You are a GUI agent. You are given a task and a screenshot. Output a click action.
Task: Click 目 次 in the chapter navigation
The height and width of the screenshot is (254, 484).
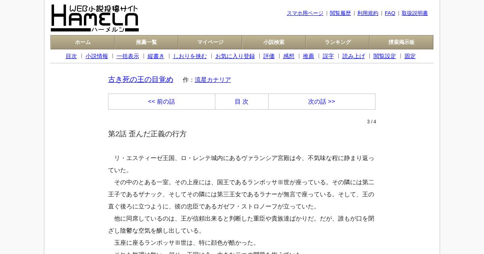(x=242, y=102)
